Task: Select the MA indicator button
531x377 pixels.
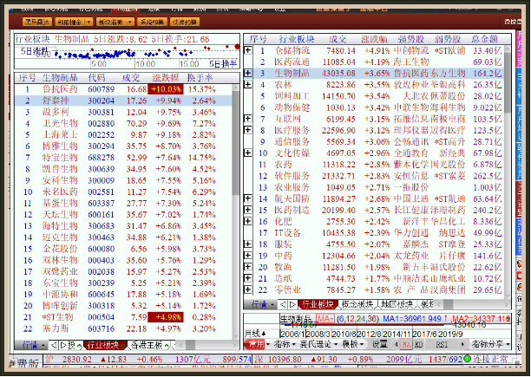Action: [406, 345]
